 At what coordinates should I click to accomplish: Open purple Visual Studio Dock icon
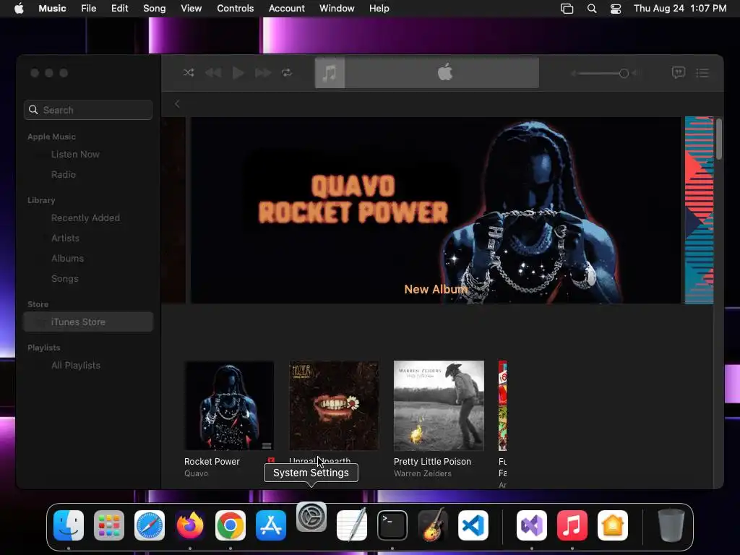tap(532, 525)
